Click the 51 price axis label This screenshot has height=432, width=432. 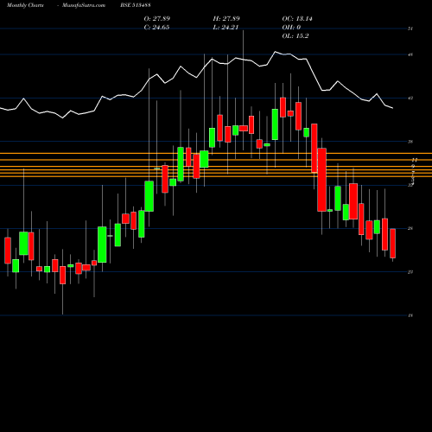pos(410,29)
